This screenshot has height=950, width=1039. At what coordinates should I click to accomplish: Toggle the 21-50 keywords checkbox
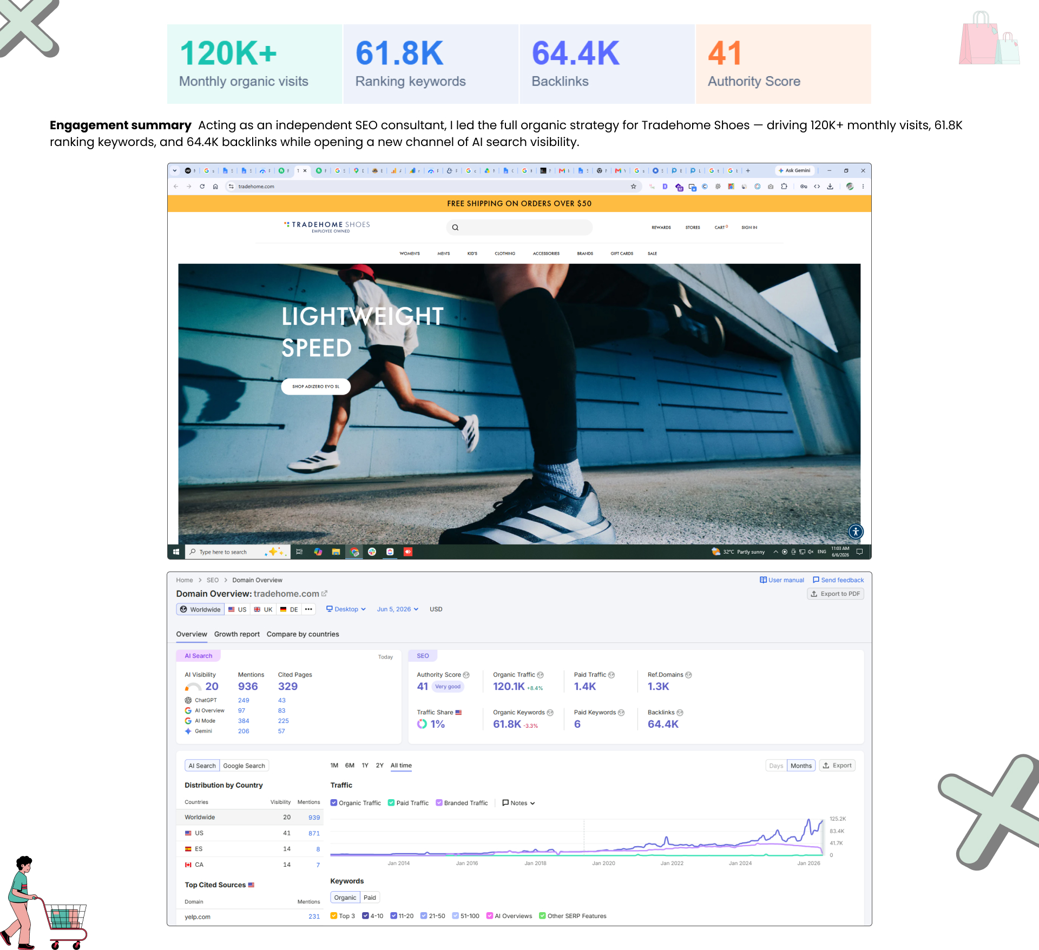[x=424, y=916]
